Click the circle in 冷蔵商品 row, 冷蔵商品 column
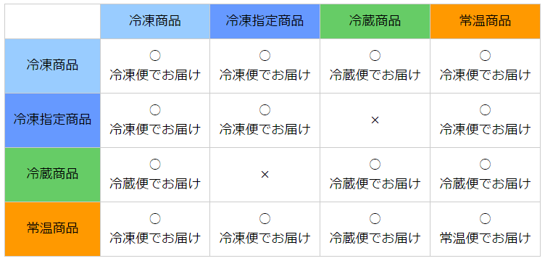This screenshot has height=261, width=545. point(375,164)
